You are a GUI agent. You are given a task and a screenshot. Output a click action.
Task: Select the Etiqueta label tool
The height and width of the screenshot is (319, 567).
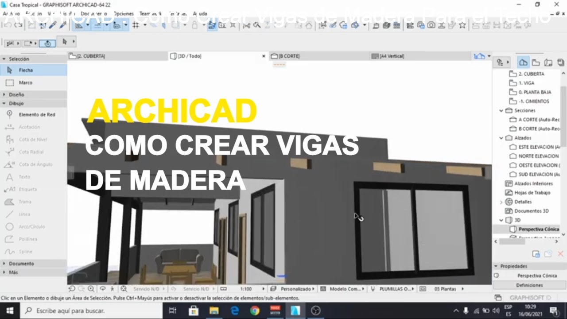33,189
